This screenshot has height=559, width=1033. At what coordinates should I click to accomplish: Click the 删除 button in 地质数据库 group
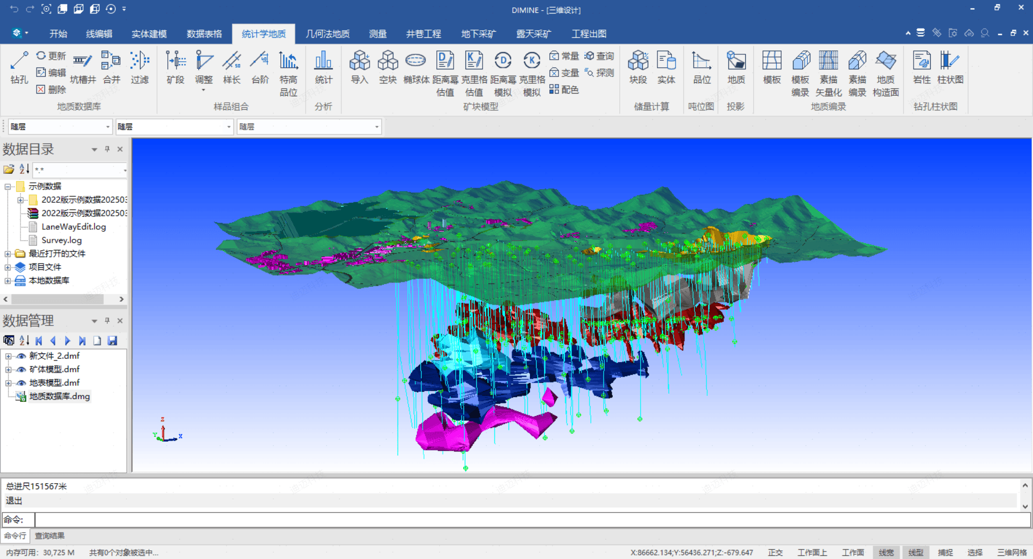click(51, 90)
